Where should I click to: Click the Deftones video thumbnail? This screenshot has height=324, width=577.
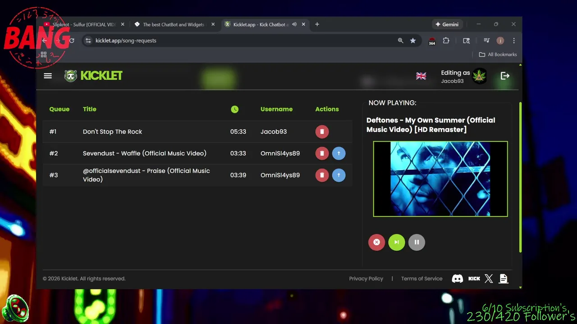(440, 179)
